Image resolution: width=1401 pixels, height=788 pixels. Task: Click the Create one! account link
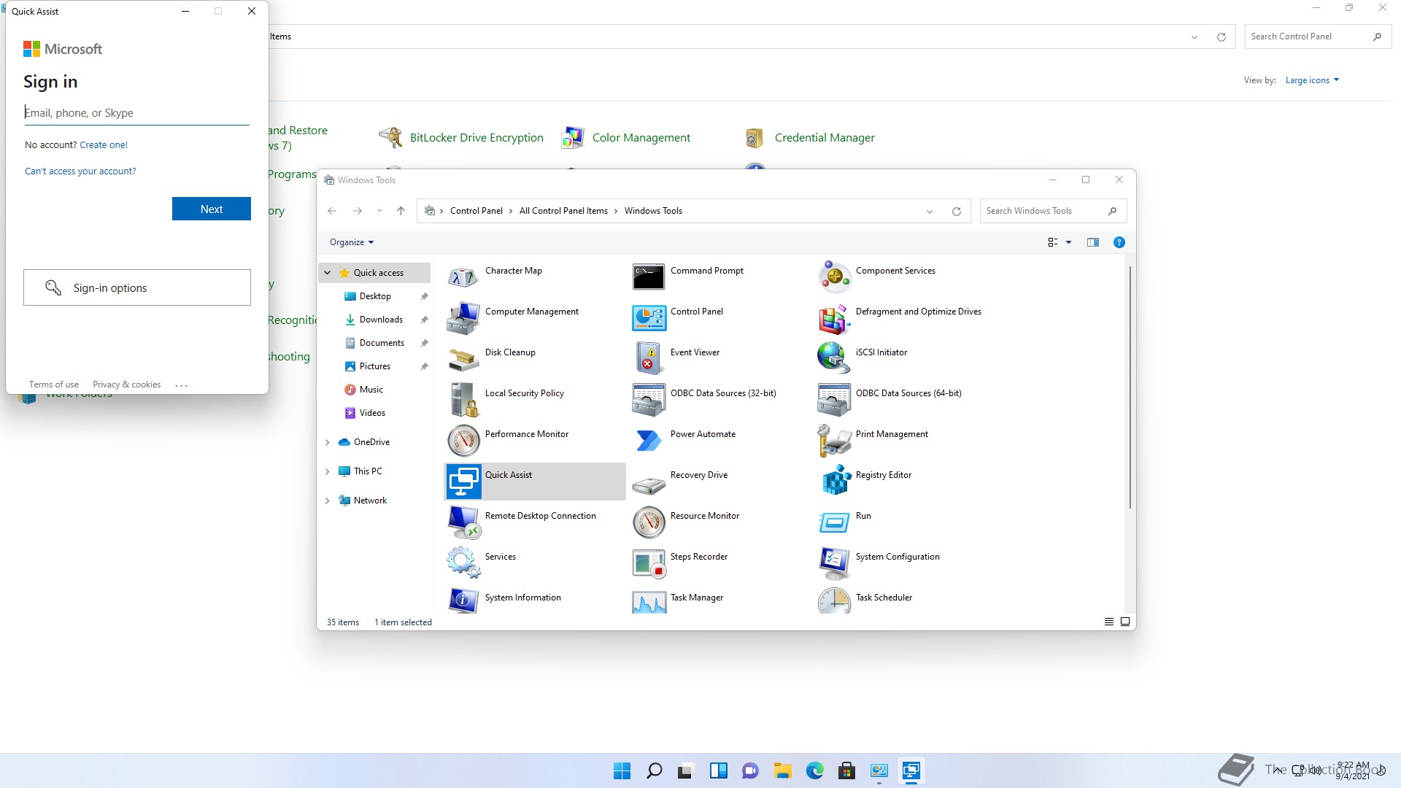[x=104, y=144]
